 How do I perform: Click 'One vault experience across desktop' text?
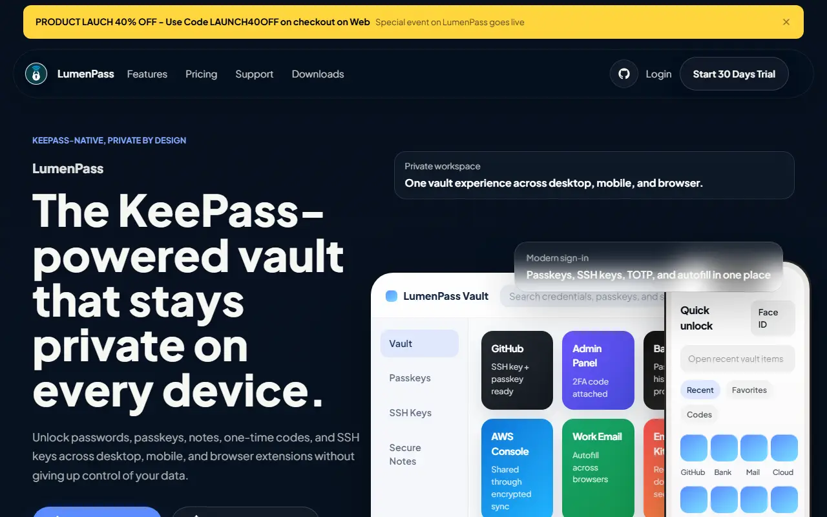coord(554,183)
